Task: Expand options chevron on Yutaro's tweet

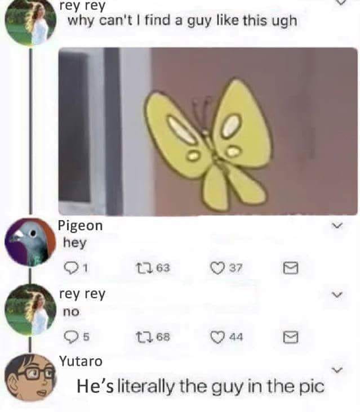Action: pos(337,370)
